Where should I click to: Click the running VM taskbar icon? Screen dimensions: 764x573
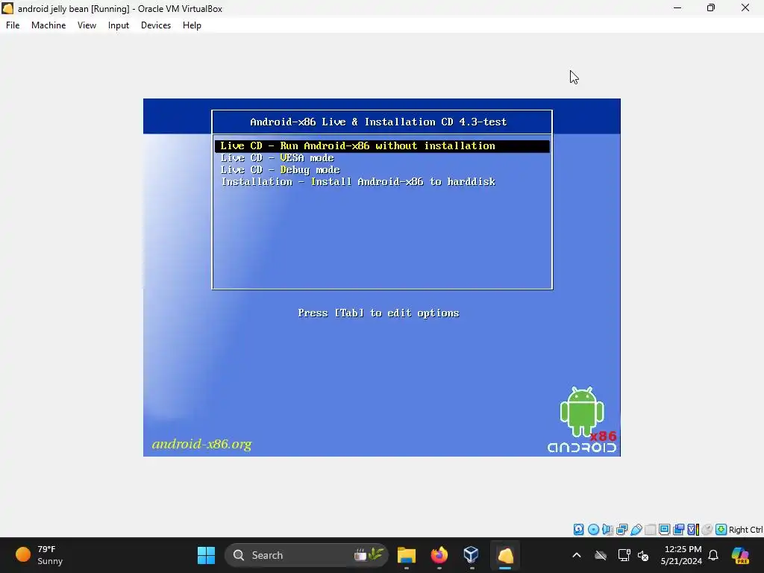pos(505,555)
